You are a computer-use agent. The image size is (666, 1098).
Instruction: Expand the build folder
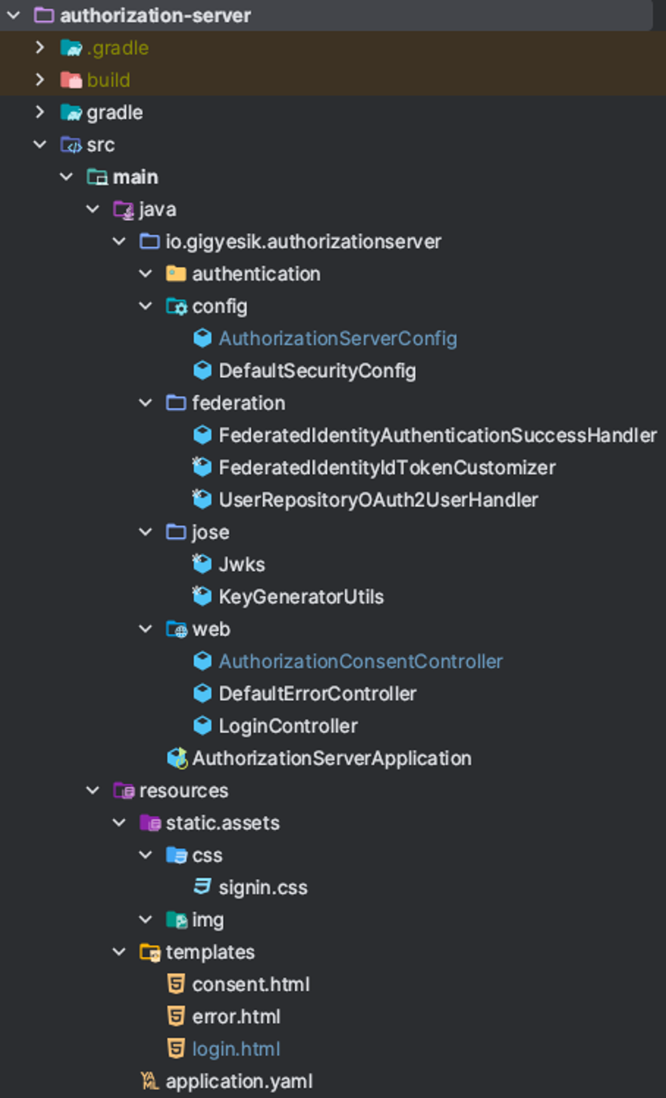coord(40,80)
